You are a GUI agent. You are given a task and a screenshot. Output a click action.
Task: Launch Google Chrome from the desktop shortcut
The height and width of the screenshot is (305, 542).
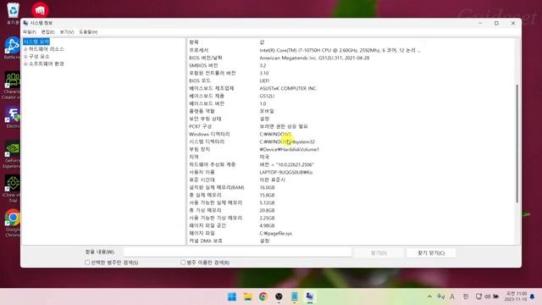tap(13, 221)
